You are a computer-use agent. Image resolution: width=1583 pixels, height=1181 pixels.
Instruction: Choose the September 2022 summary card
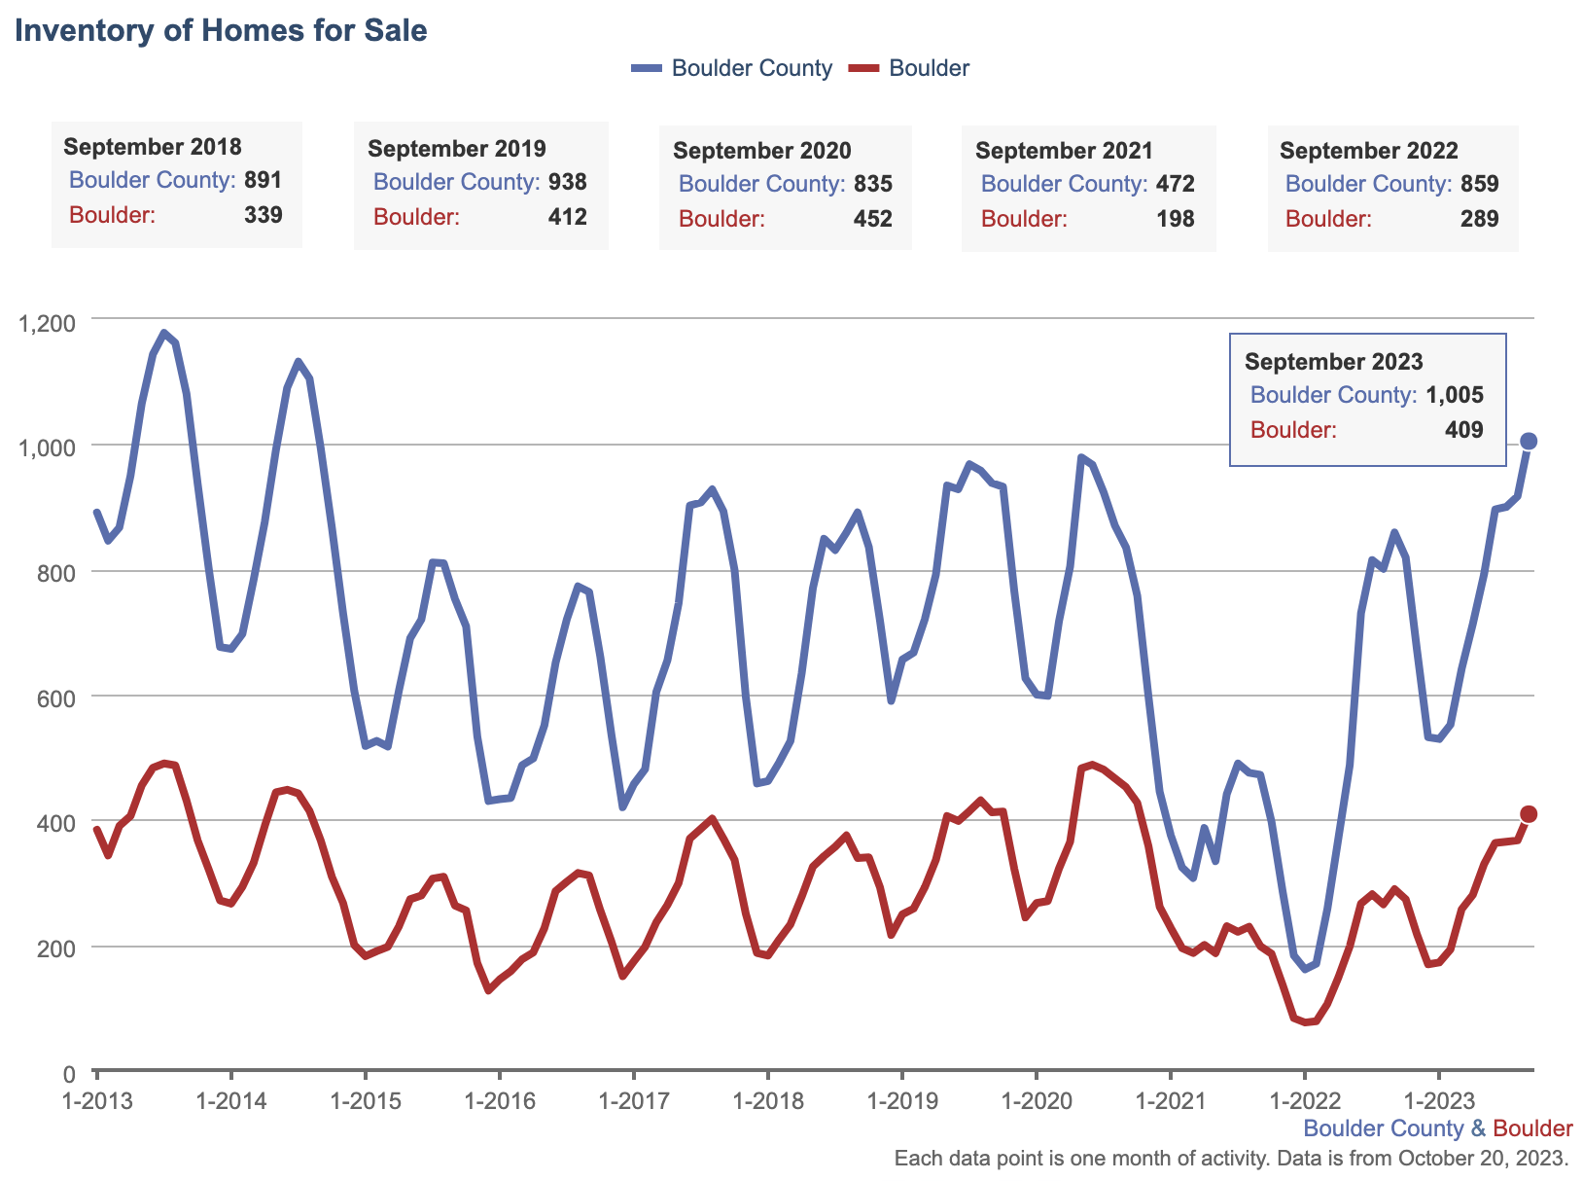(1392, 187)
